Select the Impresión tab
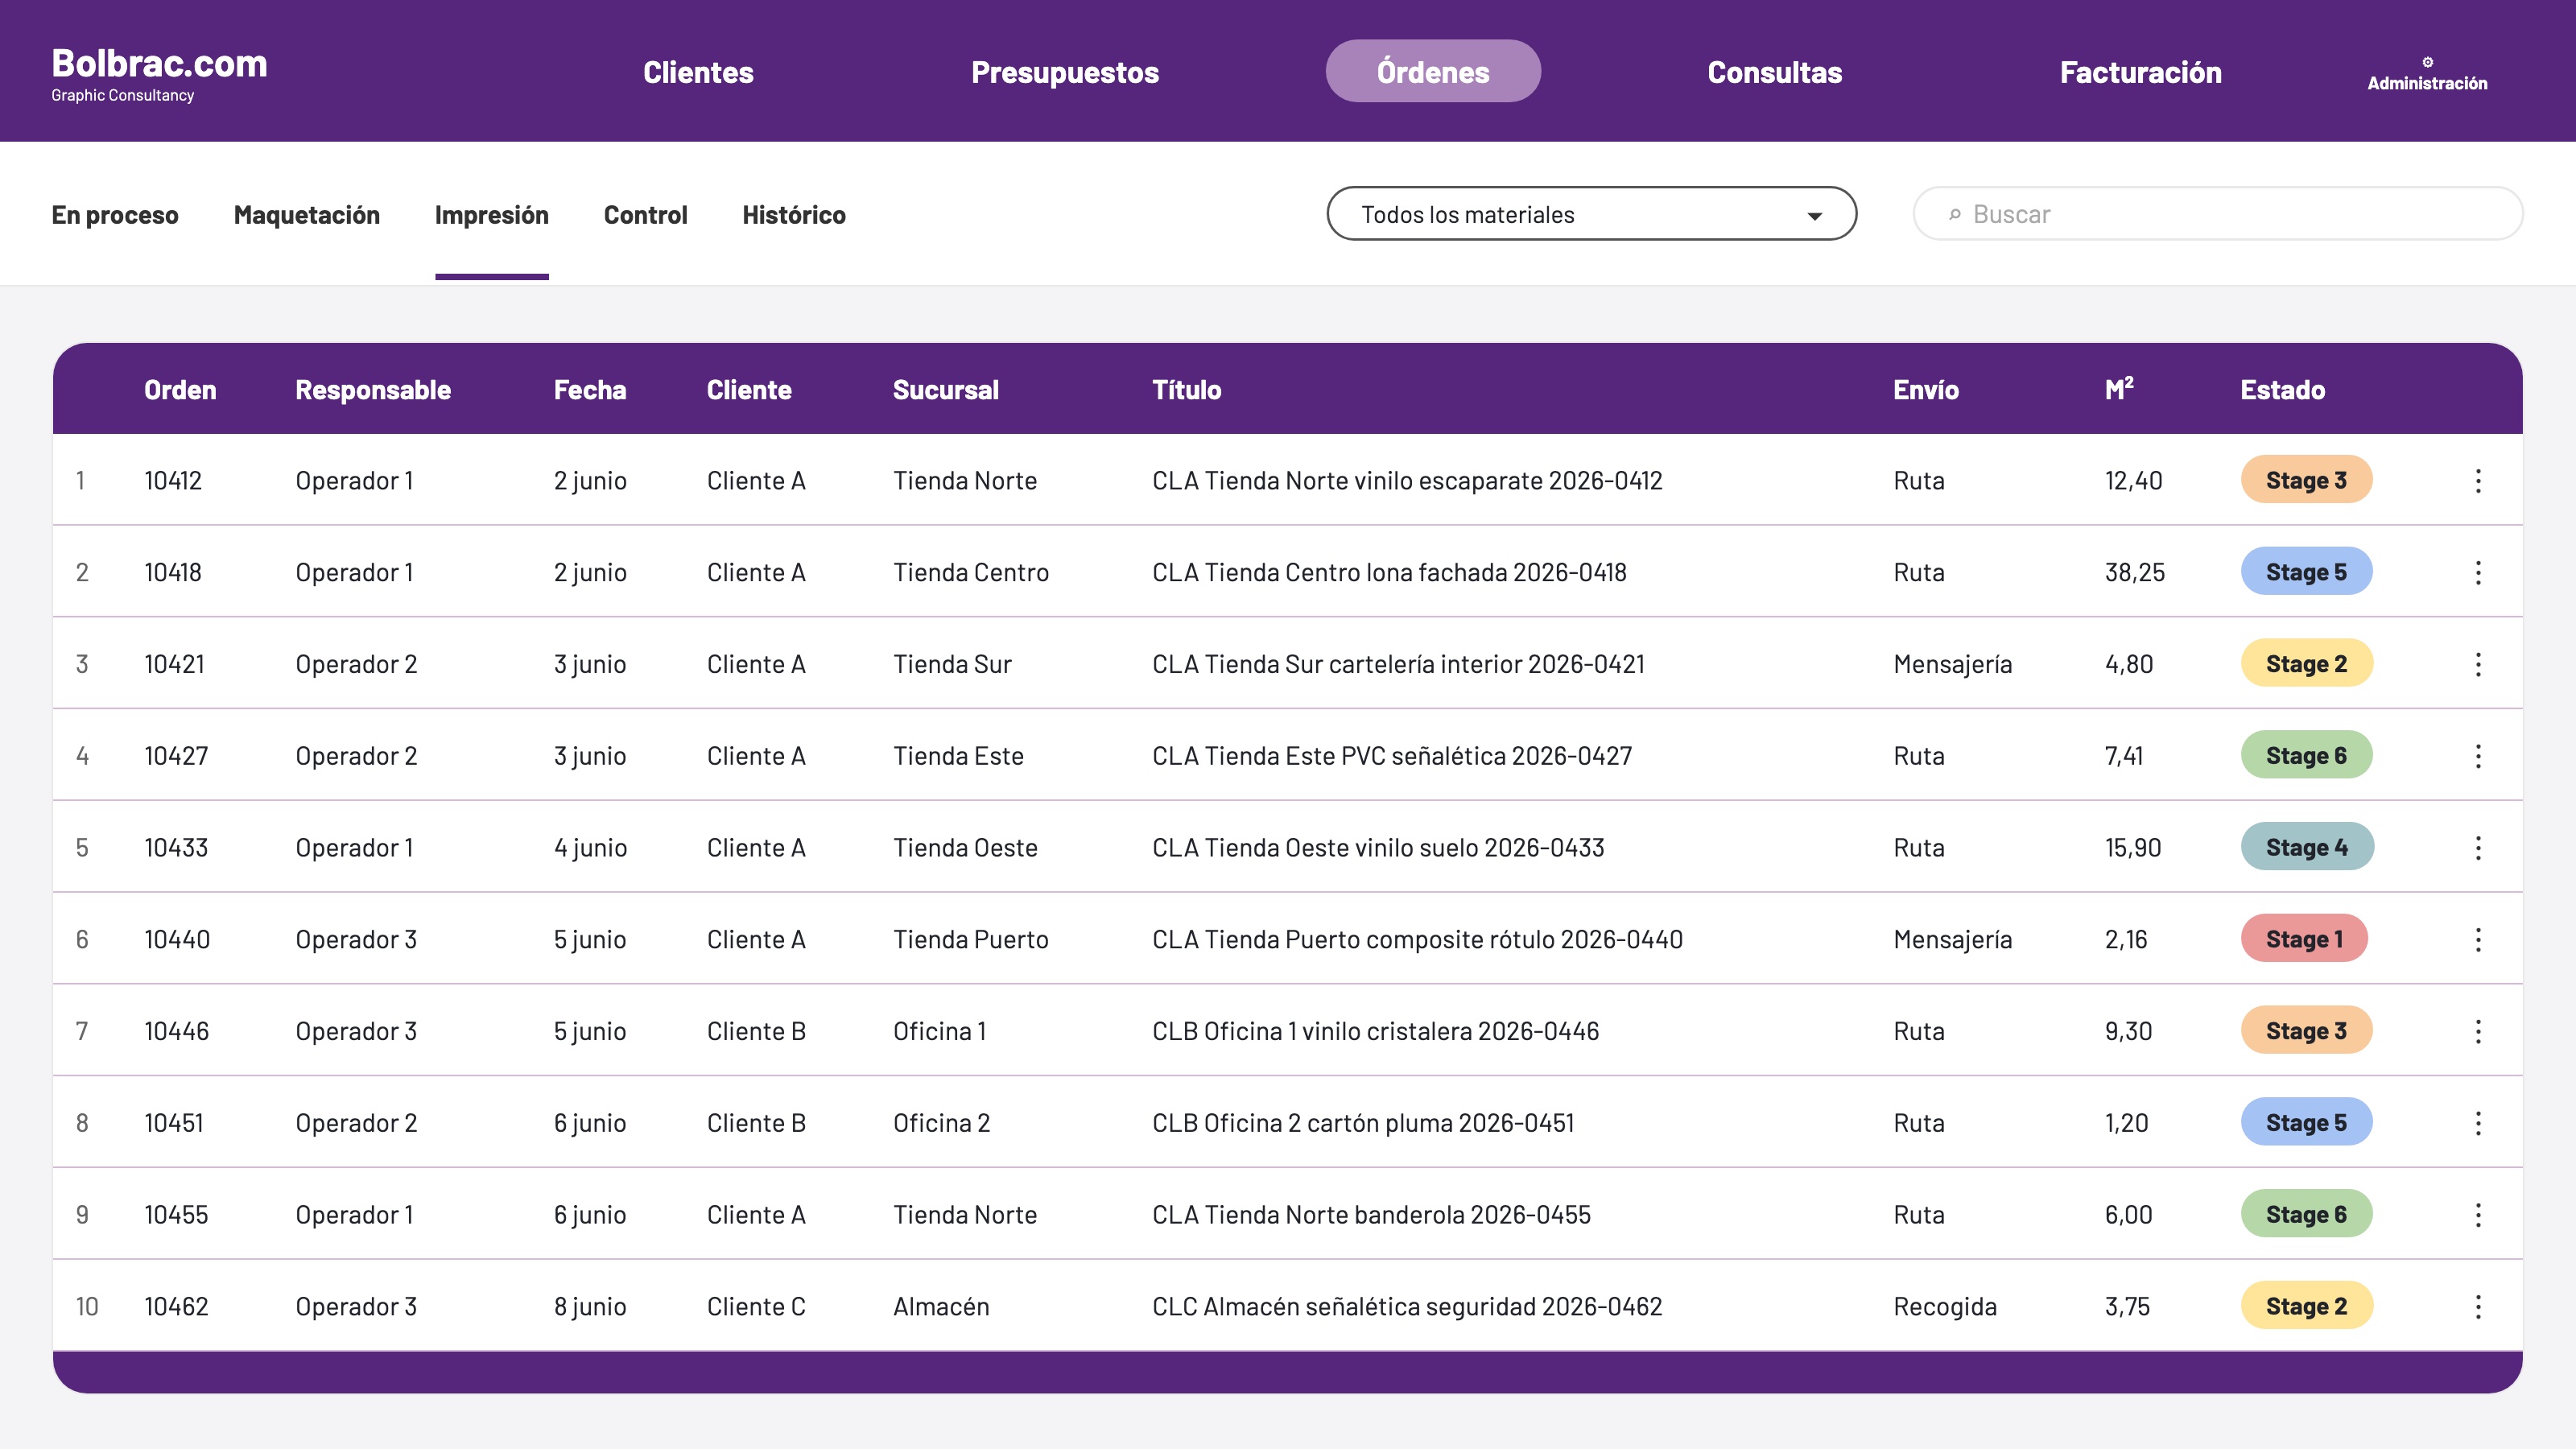 point(491,215)
